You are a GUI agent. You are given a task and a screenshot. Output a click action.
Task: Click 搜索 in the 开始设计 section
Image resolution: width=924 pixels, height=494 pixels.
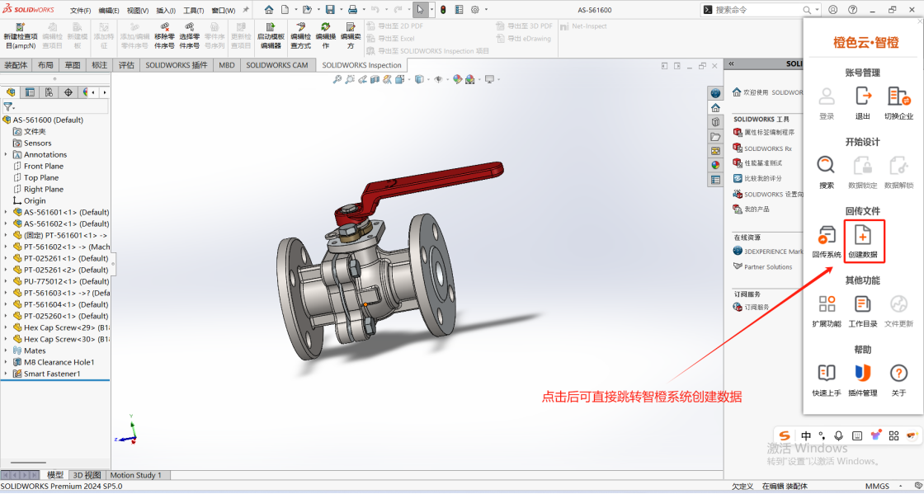tap(826, 172)
